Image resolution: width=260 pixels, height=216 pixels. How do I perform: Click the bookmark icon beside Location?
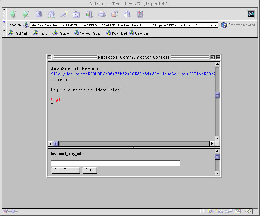tap(26, 25)
